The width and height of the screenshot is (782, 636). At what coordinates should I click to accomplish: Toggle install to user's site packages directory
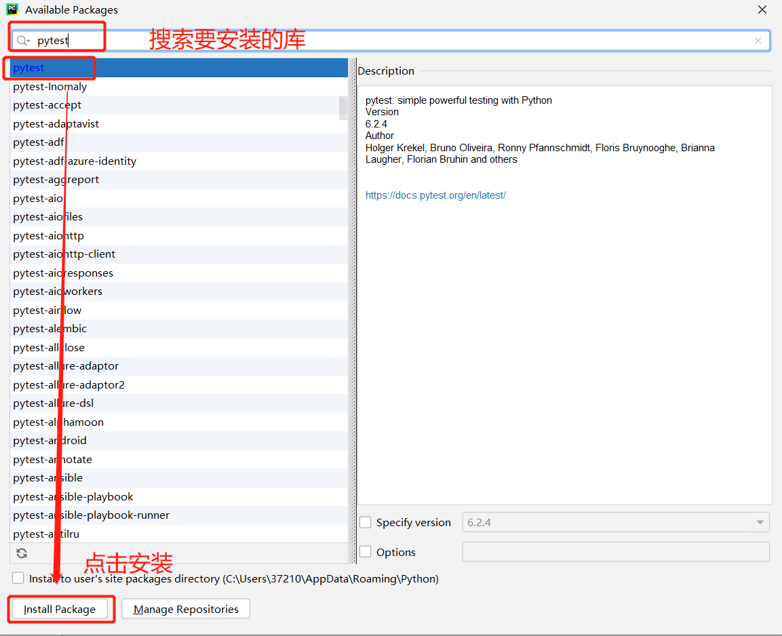pyautogui.click(x=18, y=578)
